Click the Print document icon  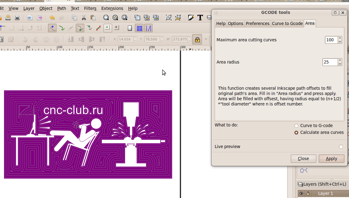[x=17, y=18]
